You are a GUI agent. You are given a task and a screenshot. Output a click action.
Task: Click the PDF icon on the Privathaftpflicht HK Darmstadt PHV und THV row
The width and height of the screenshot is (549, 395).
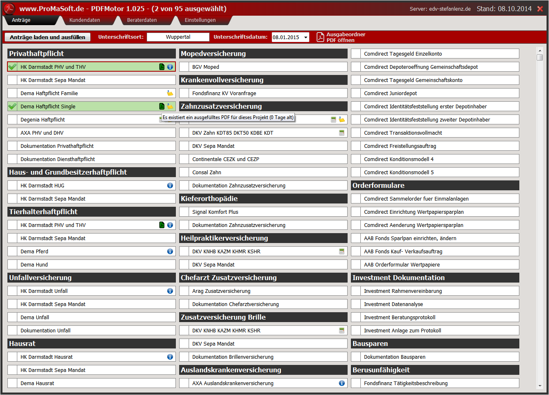[x=162, y=67]
